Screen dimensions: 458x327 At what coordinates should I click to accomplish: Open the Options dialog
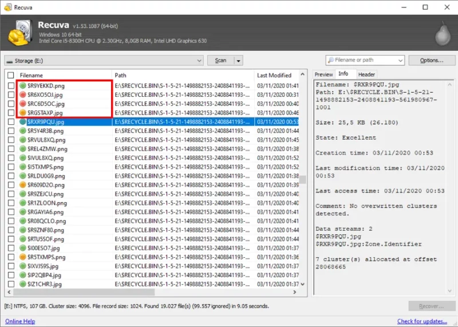tap(432, 61)
